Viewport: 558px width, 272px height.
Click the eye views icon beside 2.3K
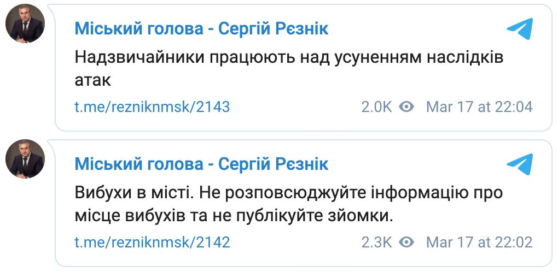click(x=406, y=242)
